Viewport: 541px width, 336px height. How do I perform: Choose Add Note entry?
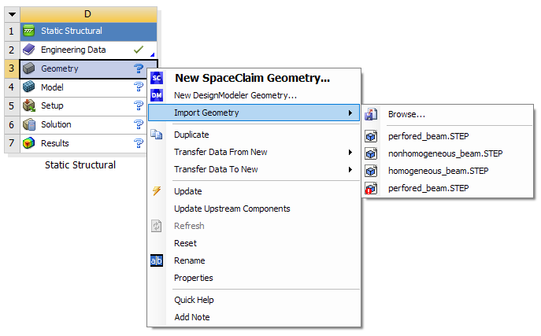coord(254,317)
